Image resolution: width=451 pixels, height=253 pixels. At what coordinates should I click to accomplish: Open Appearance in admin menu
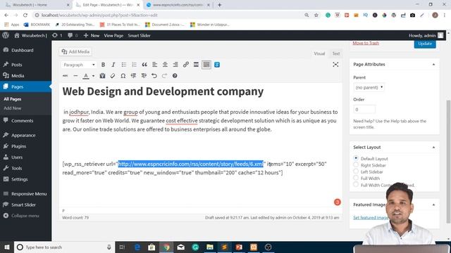[23, 136]
